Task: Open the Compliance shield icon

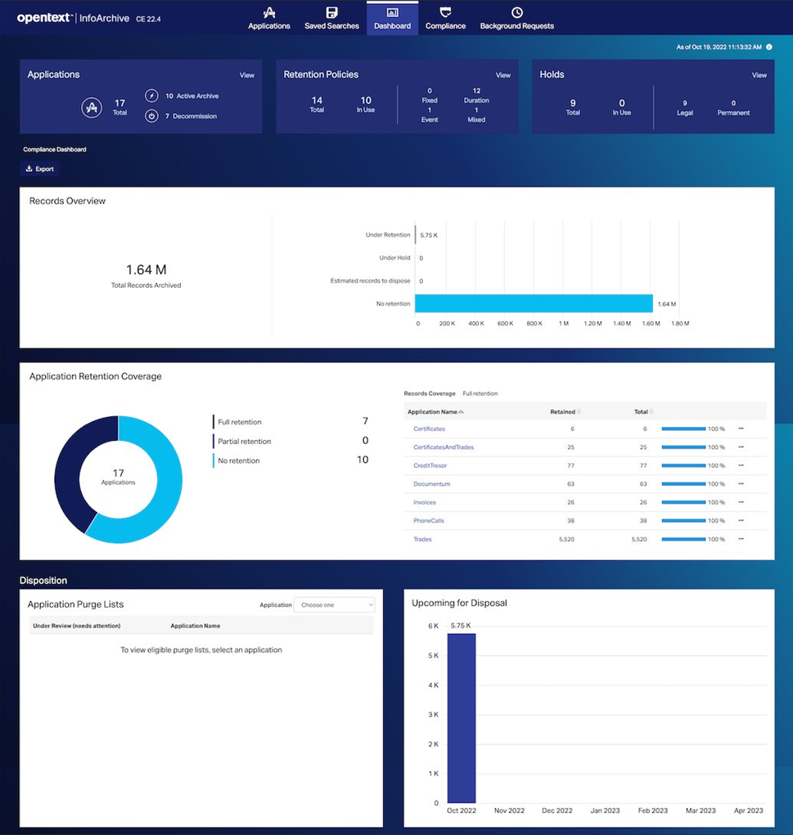Action: [x=445, y=12]
